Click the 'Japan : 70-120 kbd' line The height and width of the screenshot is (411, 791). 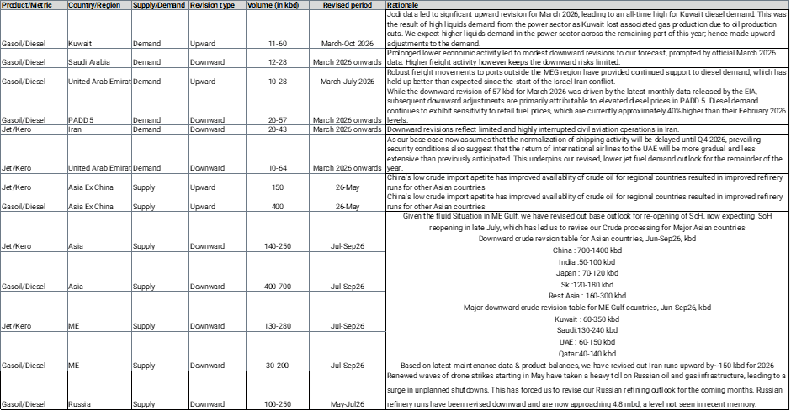[x=587, y=273]
